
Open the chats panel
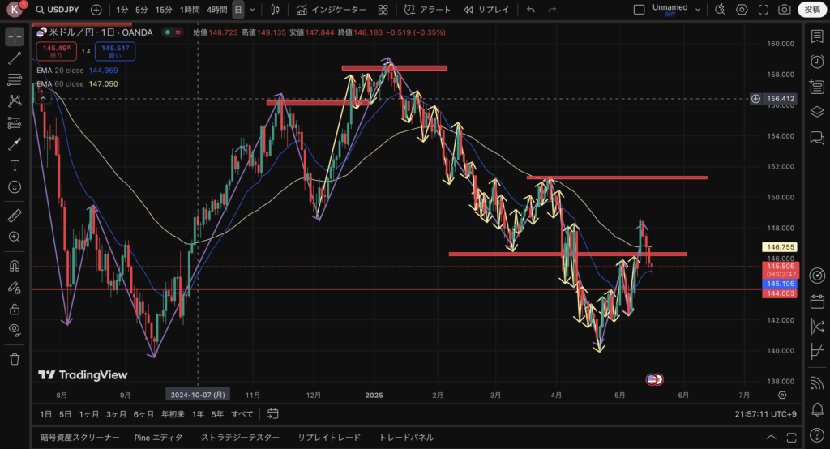point(817,139)
